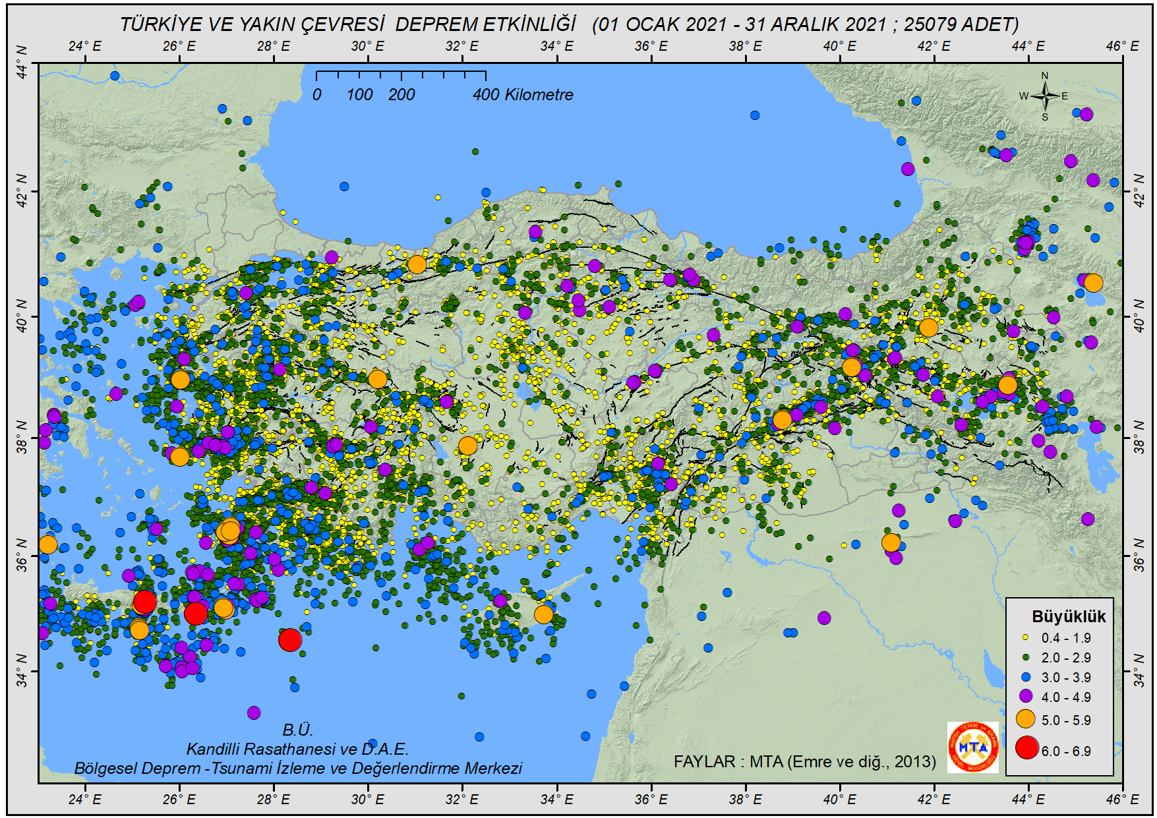Click the orange marker on the far eastern edge

coord(1092,283)
